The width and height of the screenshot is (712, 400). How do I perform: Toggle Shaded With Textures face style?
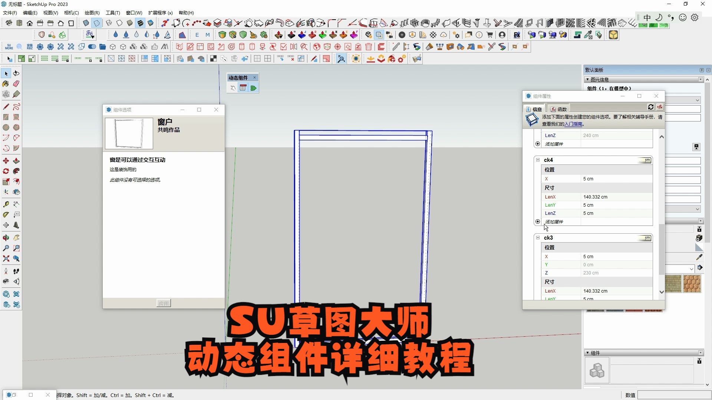coord(140,23)
